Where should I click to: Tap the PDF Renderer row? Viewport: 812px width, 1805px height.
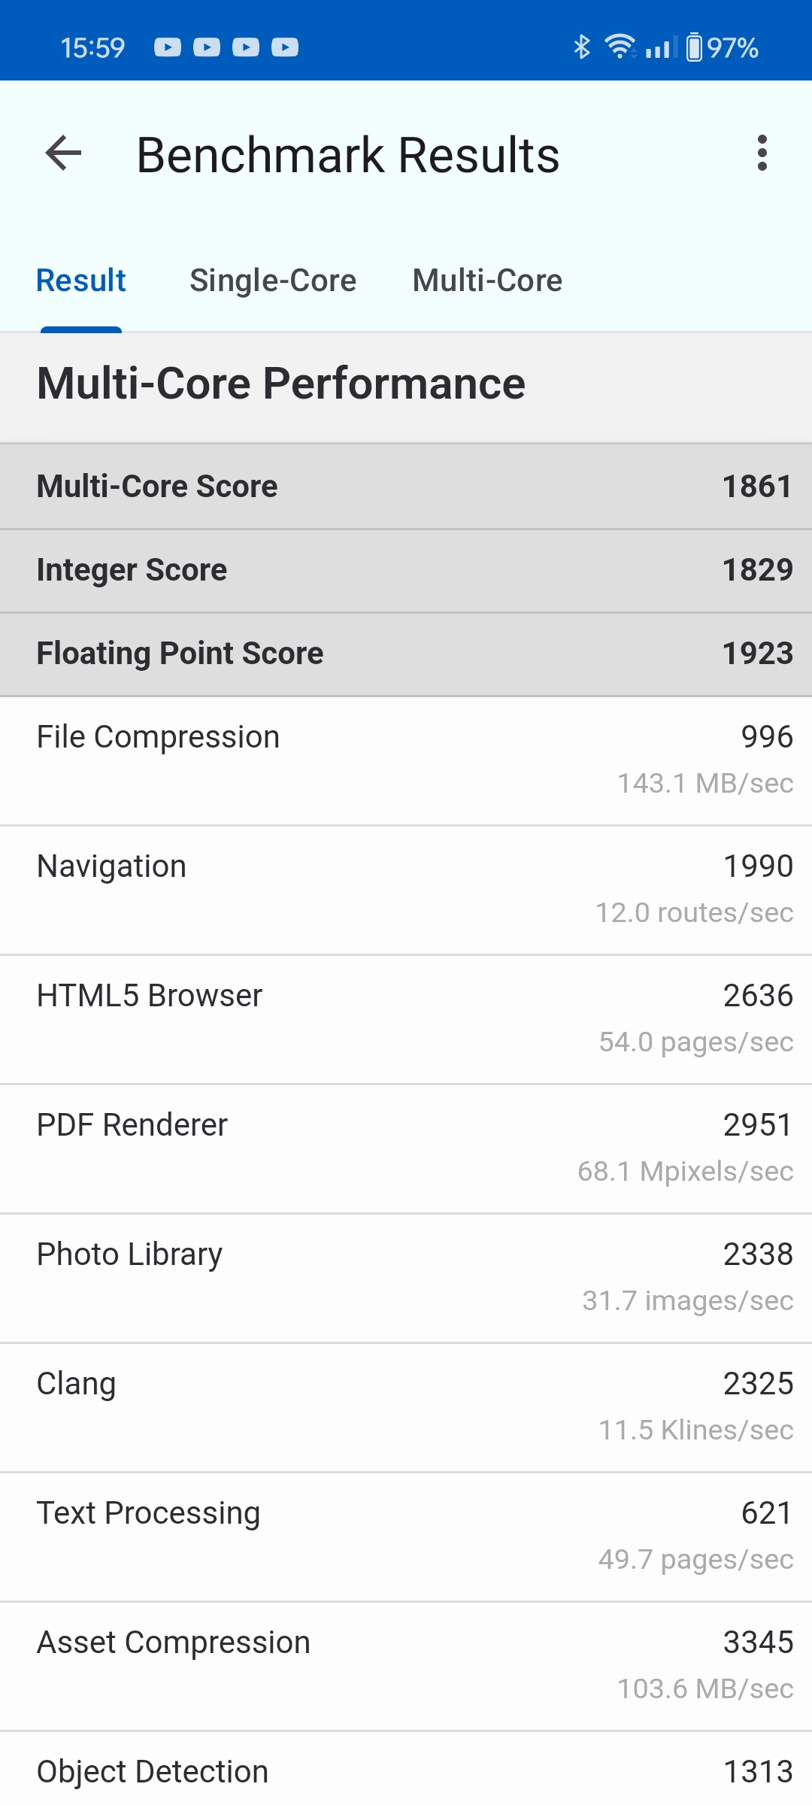[406, 1148]
